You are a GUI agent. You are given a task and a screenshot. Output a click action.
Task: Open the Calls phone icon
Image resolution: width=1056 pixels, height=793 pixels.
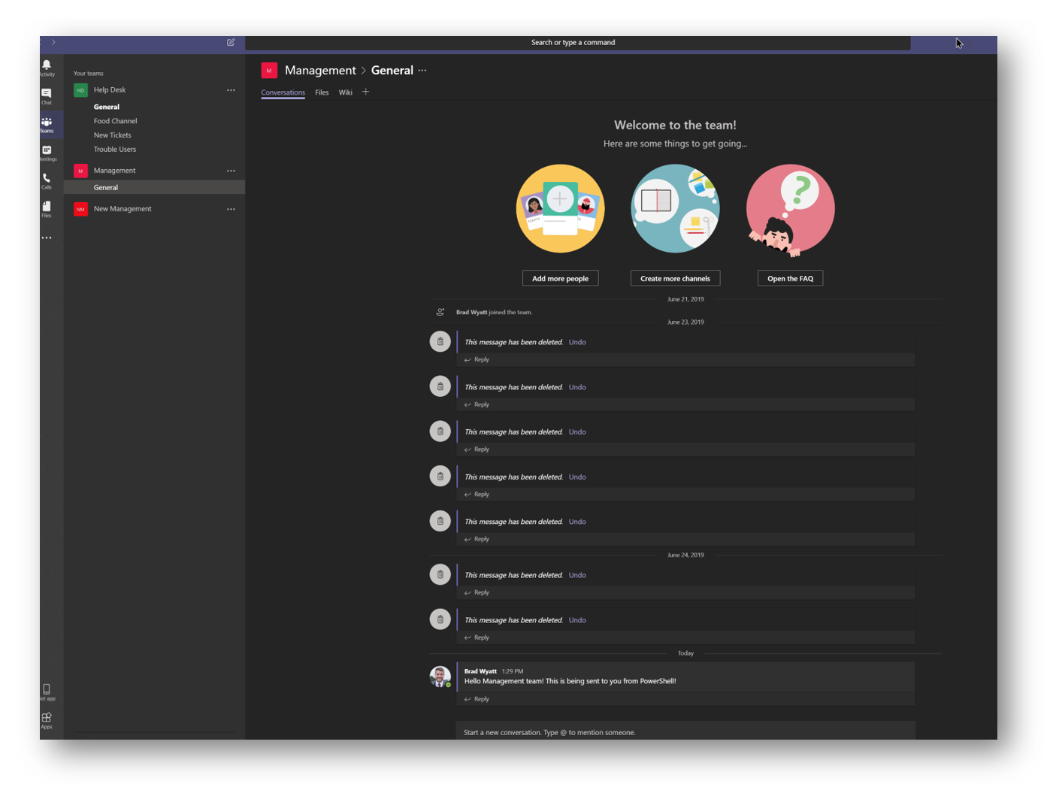(47, 180)
